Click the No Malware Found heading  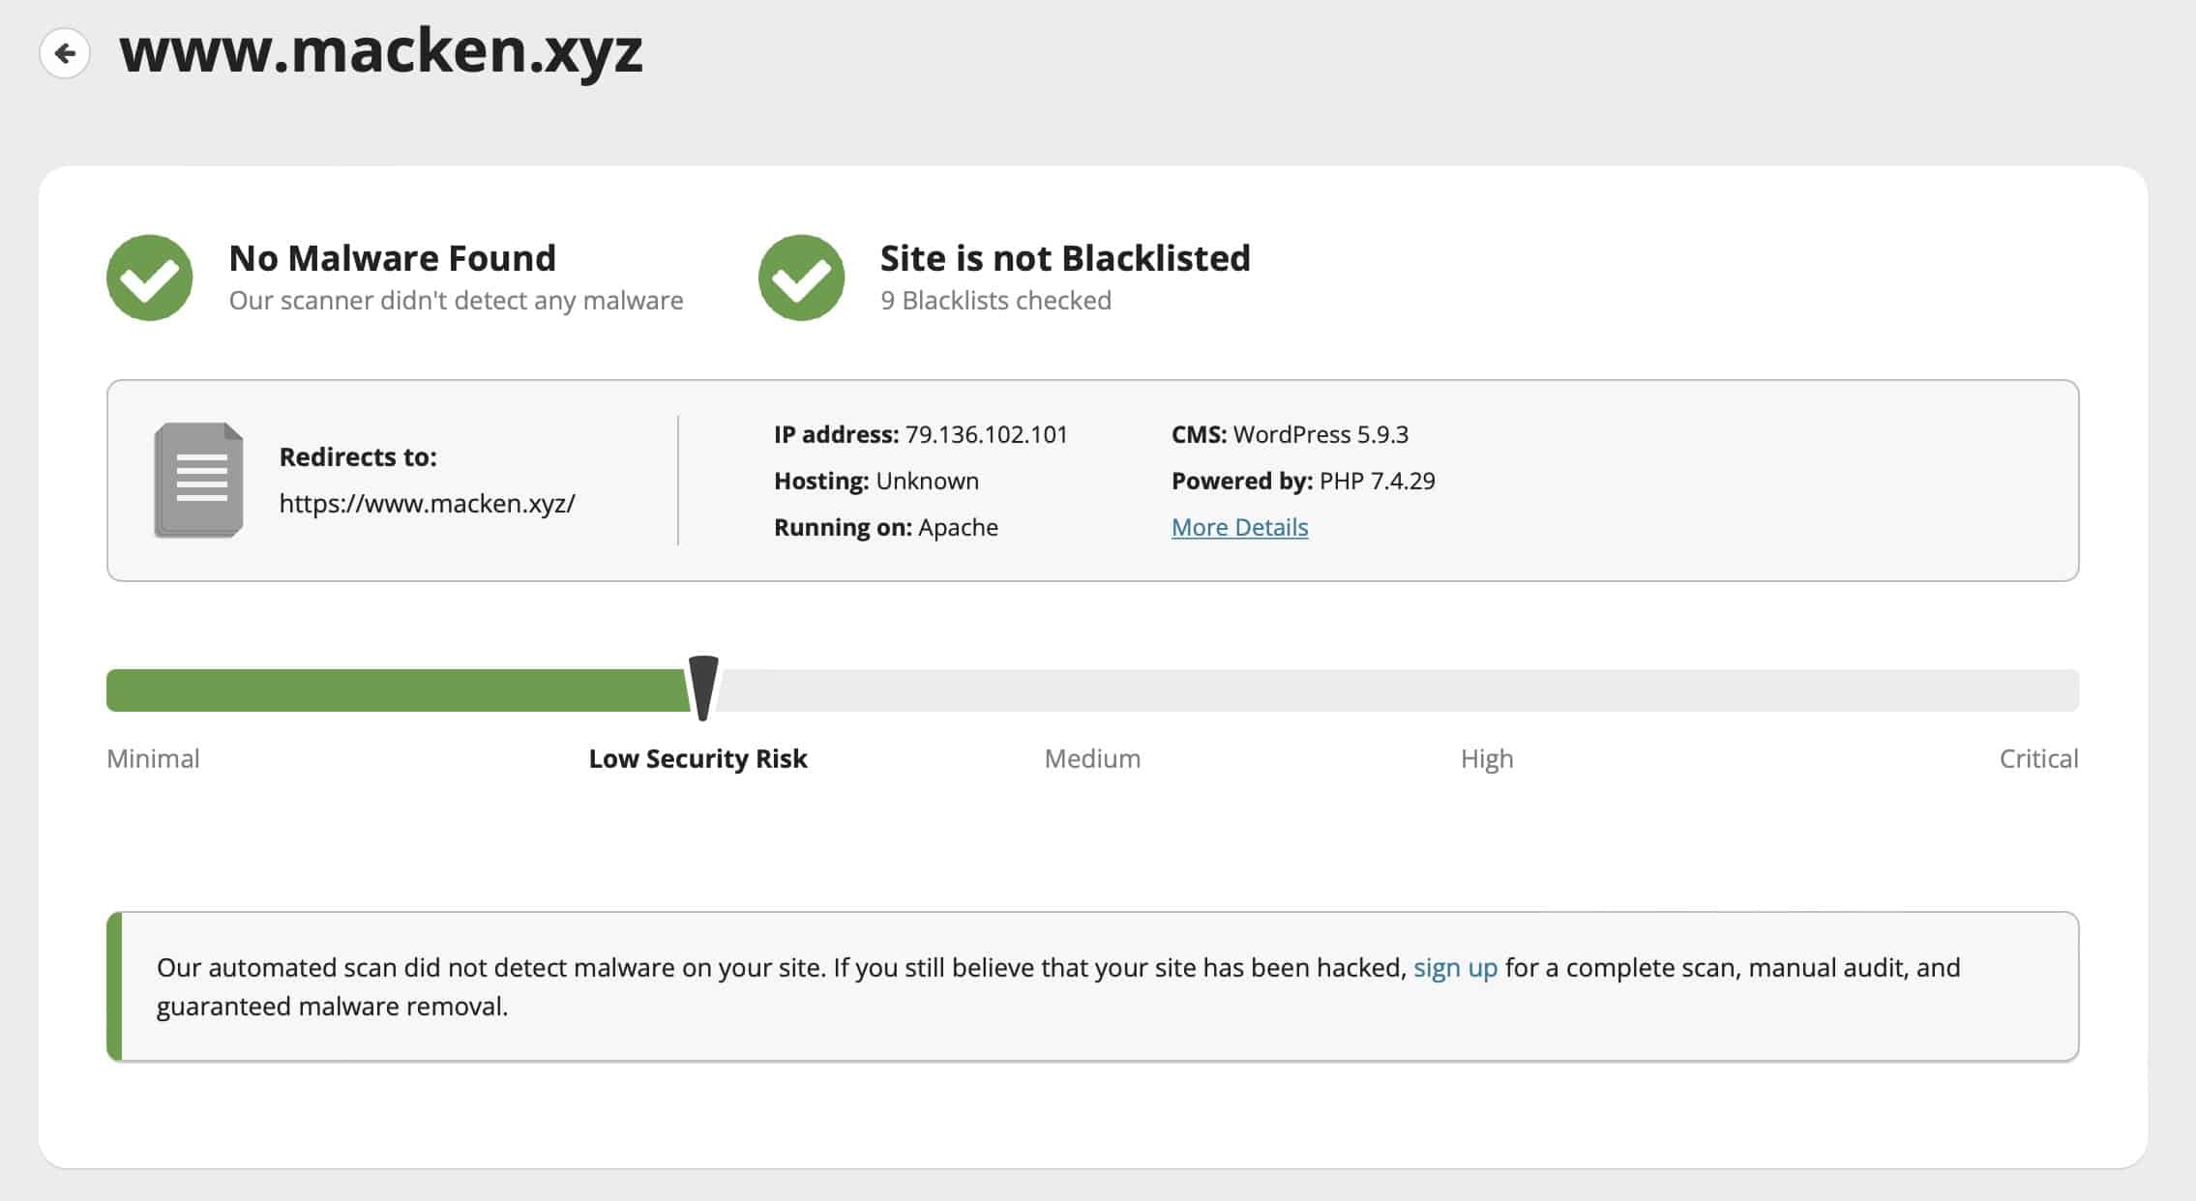coord(392,258)
